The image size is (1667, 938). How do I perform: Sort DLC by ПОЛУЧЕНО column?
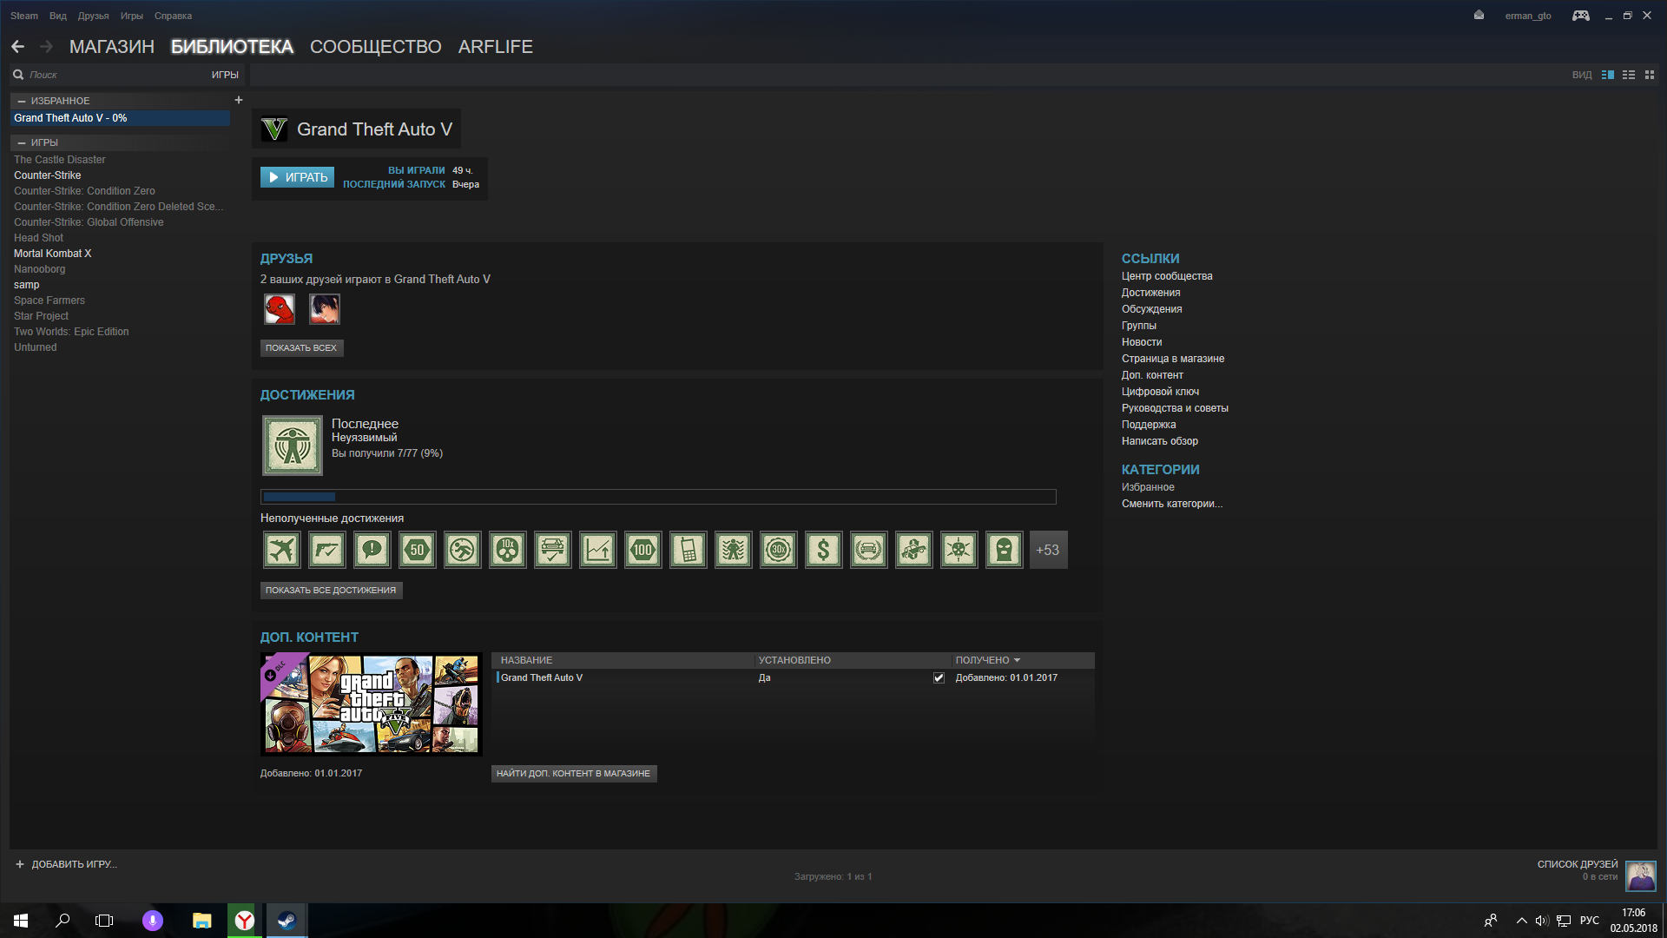pyautogui.click(x=988, y=660)
